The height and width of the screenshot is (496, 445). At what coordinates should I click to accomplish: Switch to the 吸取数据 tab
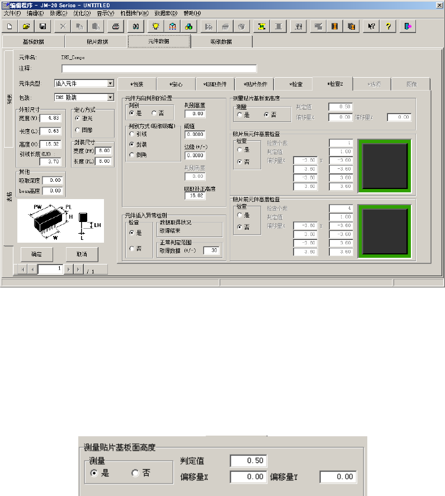(221, 42)
